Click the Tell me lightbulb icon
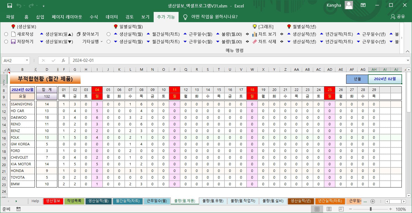The image size is (412, 213). coord(185,17)
